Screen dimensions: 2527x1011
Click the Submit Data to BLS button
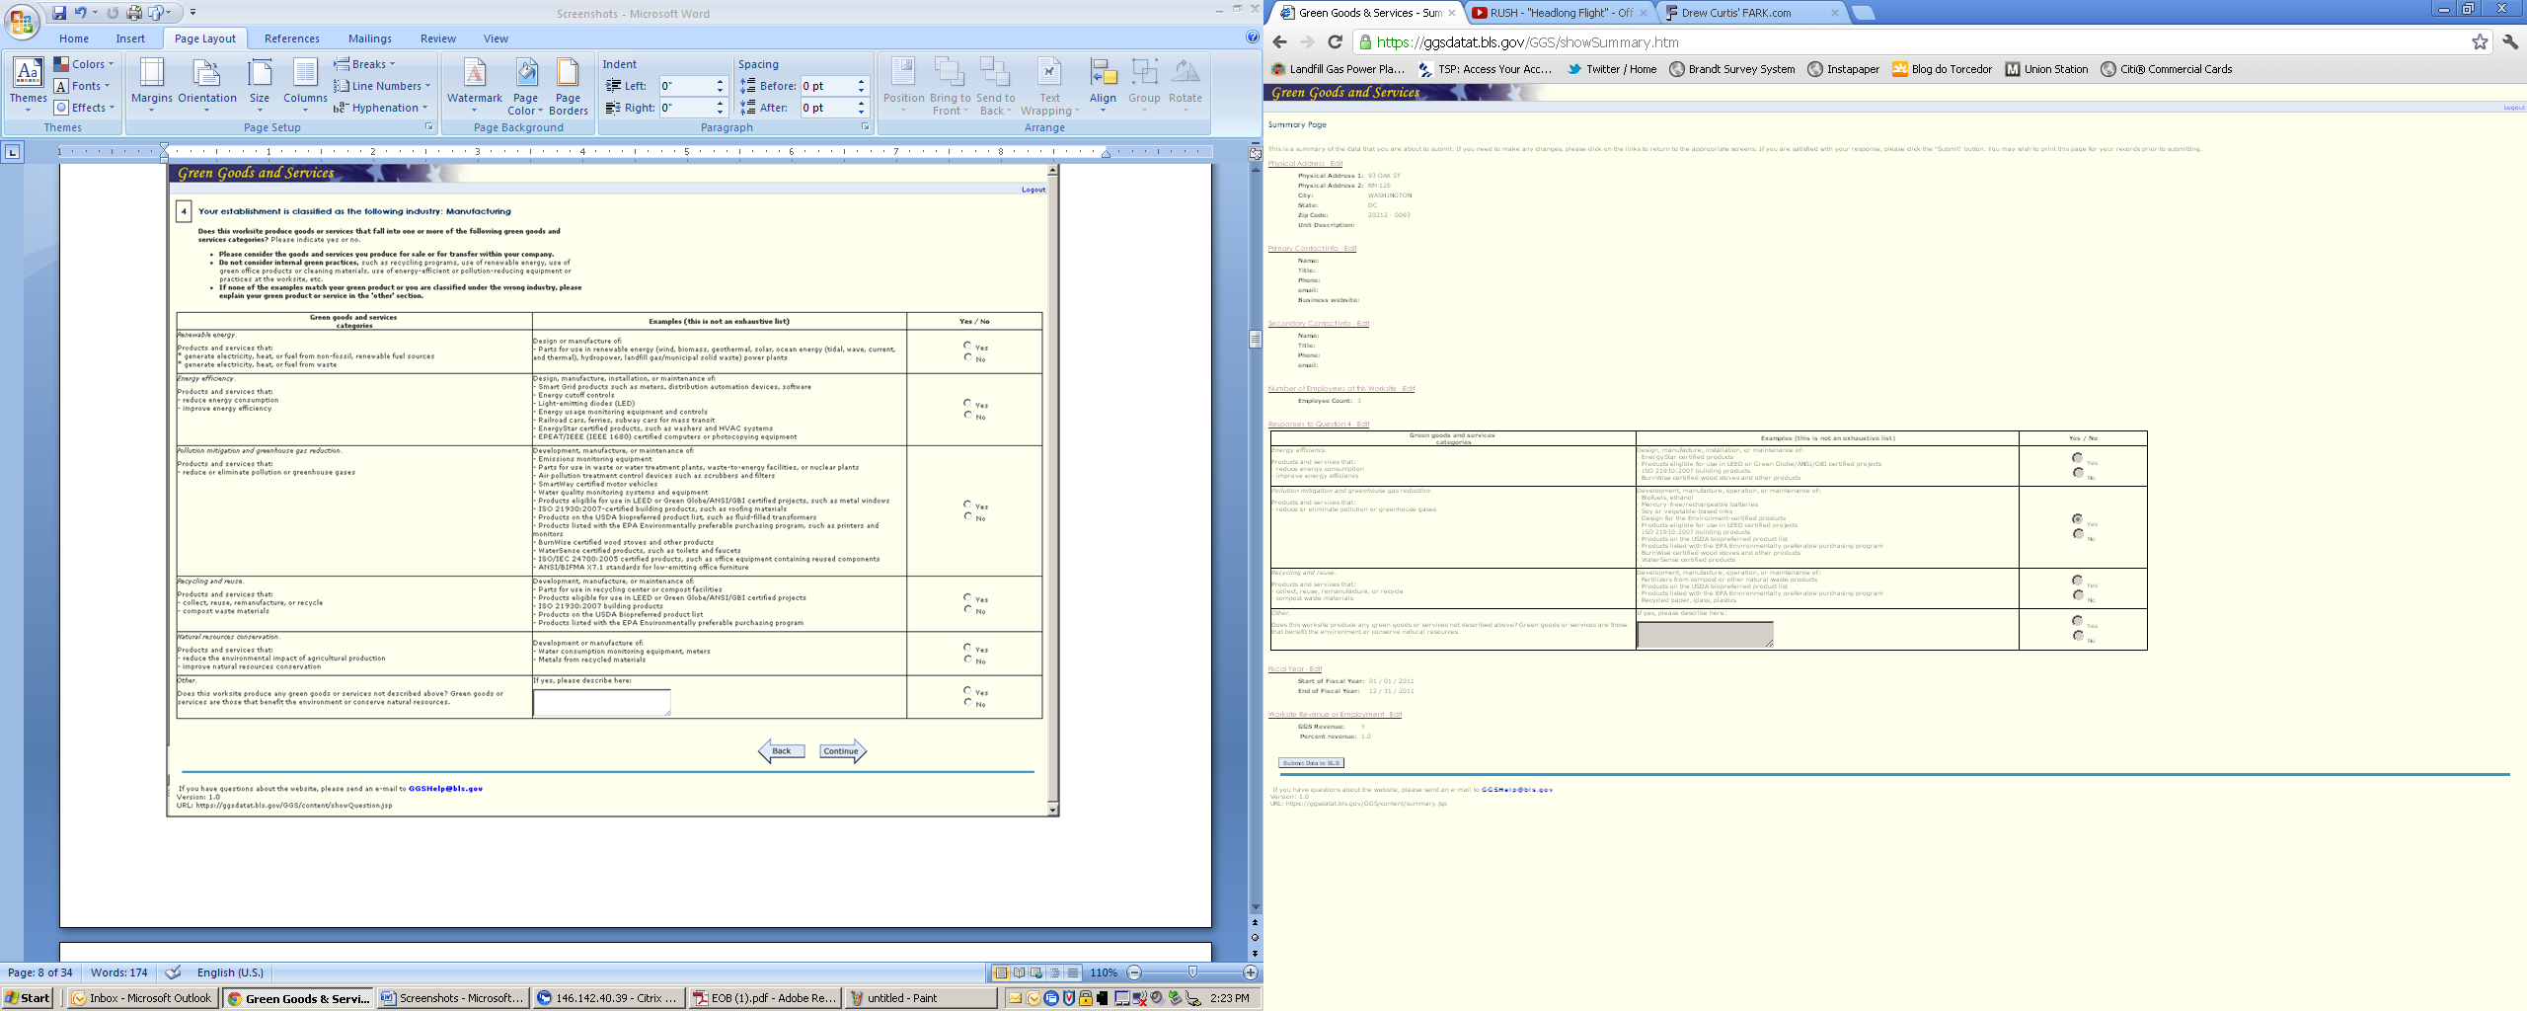[1311, 763]
